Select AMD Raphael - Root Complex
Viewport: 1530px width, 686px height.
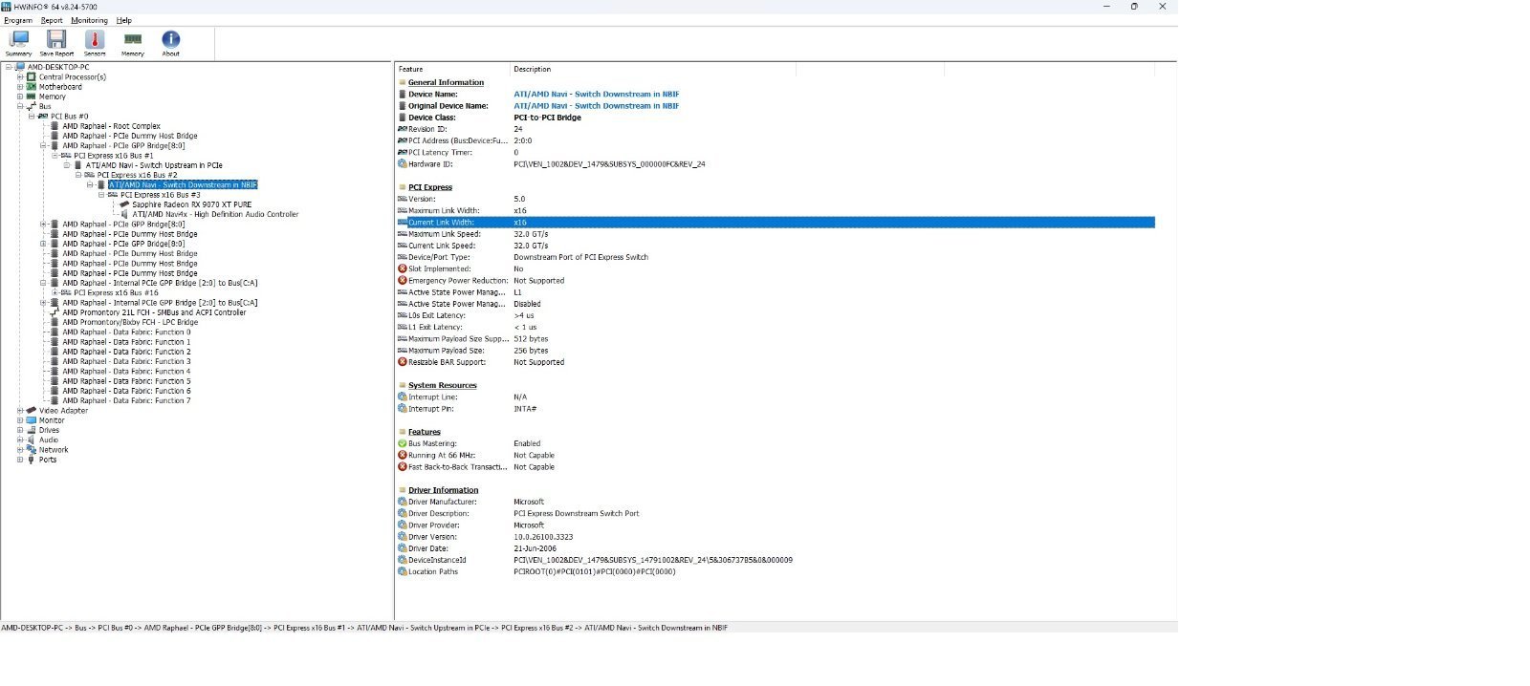pyautogui.click(x=111, y=126)
